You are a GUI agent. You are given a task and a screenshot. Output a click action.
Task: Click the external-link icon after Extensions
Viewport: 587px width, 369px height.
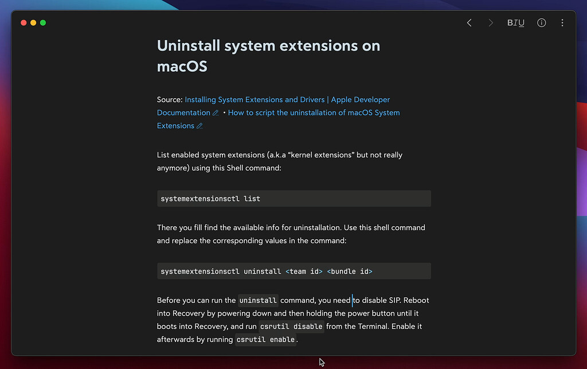click(201, 125)
